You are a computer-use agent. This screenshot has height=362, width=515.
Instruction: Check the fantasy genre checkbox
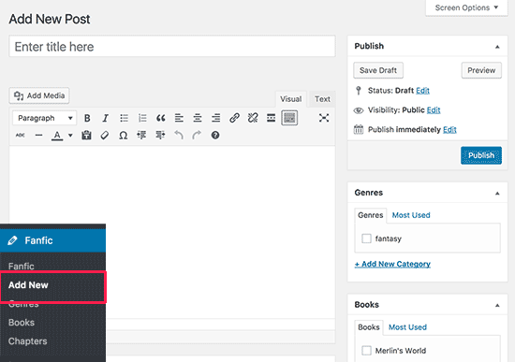pyautogui.click(x=366, y=239)
